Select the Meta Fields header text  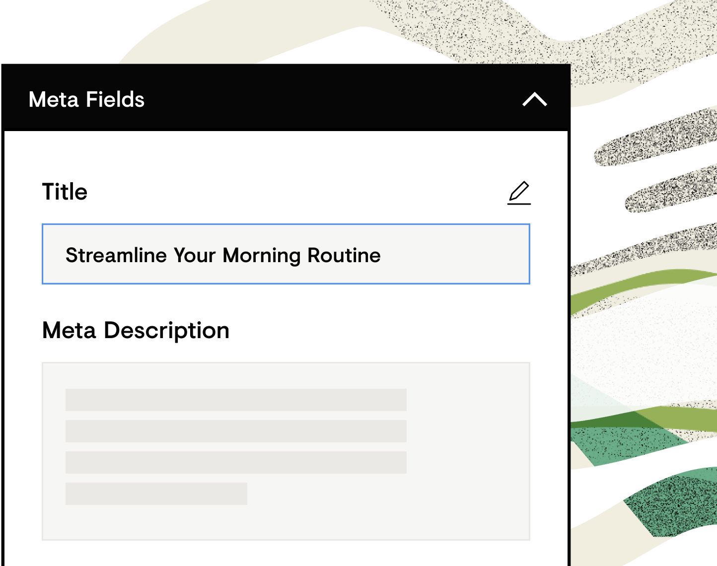(x=87, y=99)
